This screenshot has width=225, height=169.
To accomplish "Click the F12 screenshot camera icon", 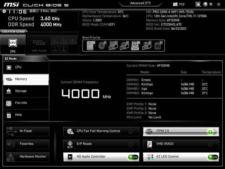I will coord(175,4).
